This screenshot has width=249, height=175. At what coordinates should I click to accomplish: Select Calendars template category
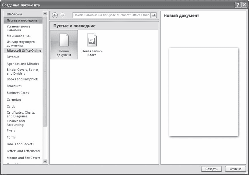[14, 100]
